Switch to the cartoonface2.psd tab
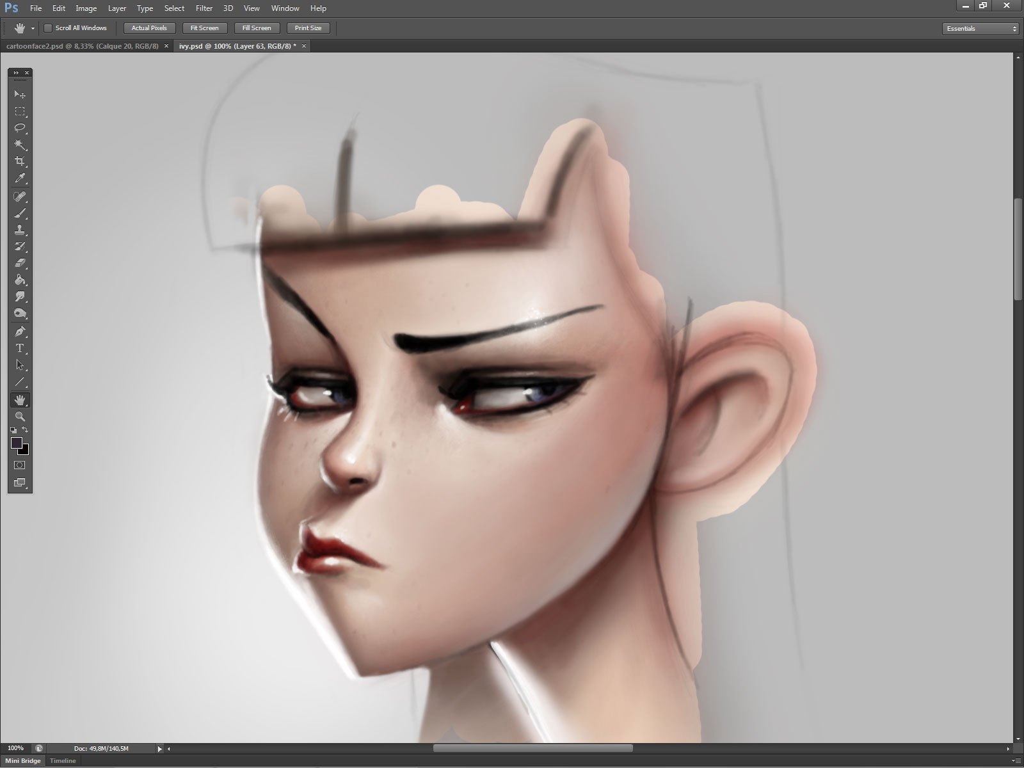The height and width of the screenshot is (768, 1024). (x=83, y=45)
